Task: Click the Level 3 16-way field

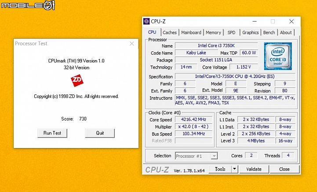Action: pyautogui.click(x=285, y=141)
